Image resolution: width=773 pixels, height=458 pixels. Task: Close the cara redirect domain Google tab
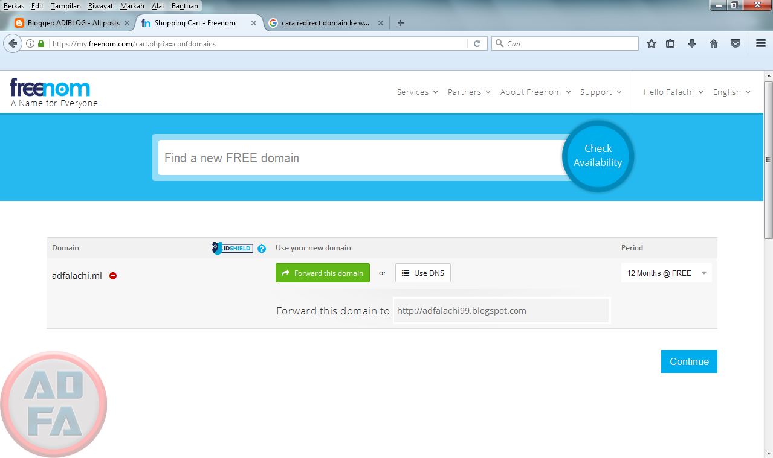(381, 23)
